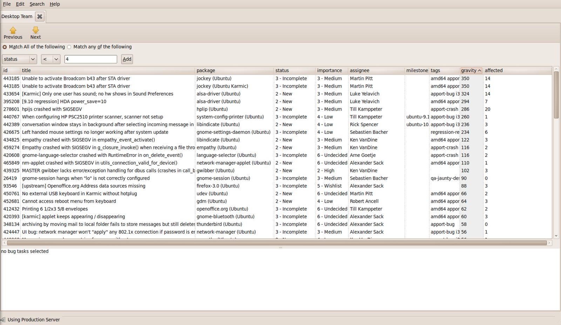Click the gravity value 324

point(465,94)
